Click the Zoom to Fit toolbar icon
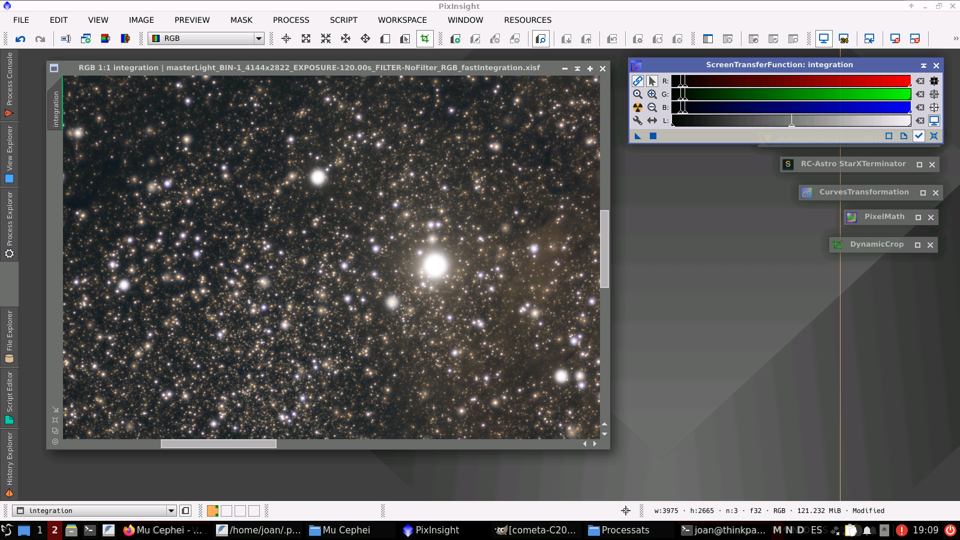 306,38
